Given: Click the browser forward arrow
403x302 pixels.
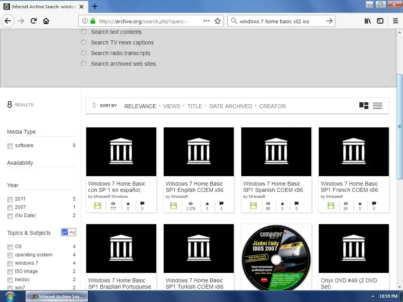Looking at the screenshot, I should (21, 21).
